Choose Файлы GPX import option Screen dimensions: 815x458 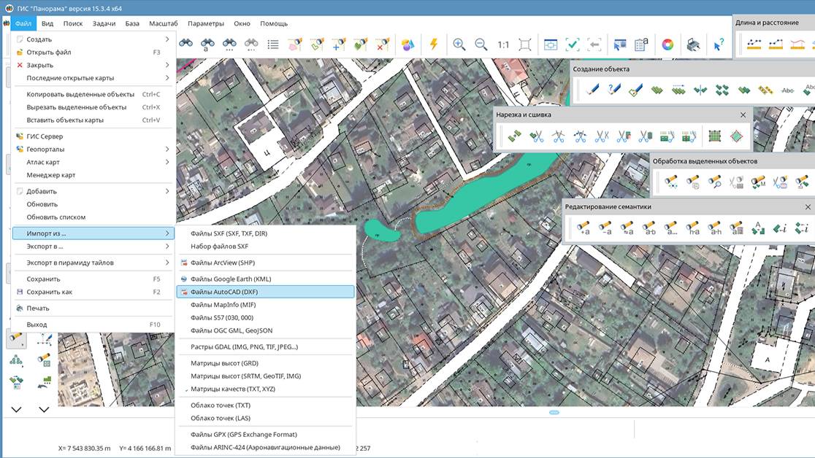click(x=266, y=434)
